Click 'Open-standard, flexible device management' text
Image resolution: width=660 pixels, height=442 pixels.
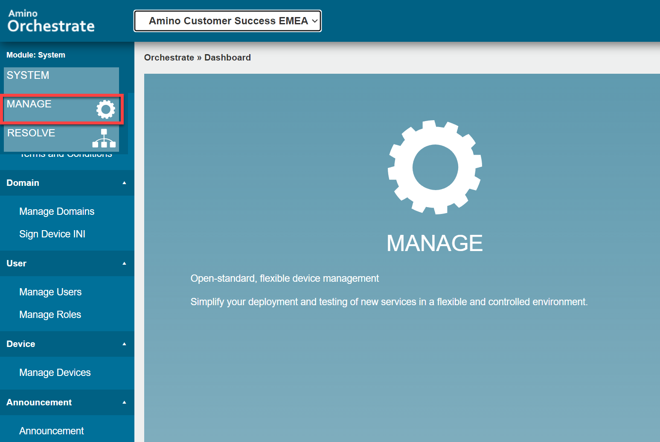285,278
